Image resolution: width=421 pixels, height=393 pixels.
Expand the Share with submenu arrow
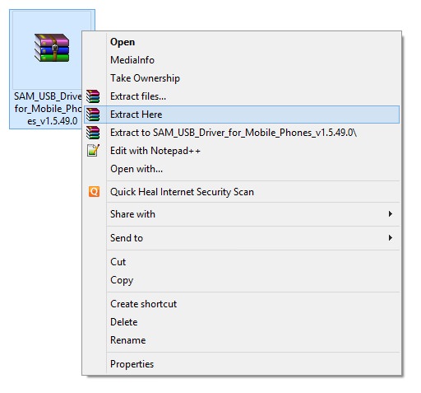(391, 214)
